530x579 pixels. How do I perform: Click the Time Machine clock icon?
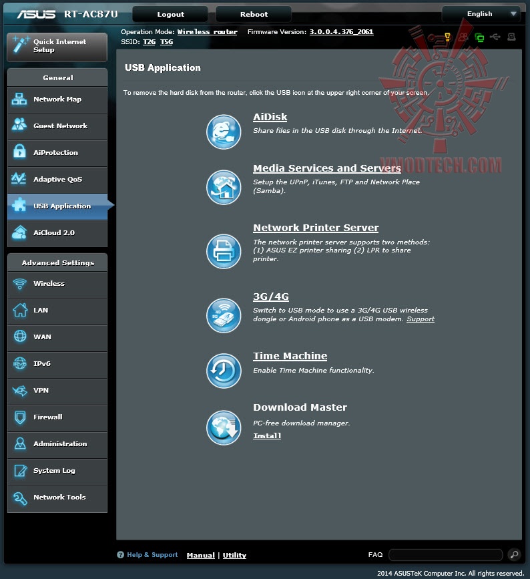tap(224, 371)
